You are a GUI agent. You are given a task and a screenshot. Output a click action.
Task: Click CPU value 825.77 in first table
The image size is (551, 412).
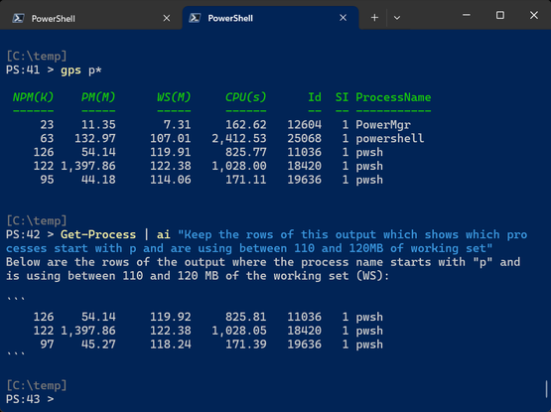point(246,152)
